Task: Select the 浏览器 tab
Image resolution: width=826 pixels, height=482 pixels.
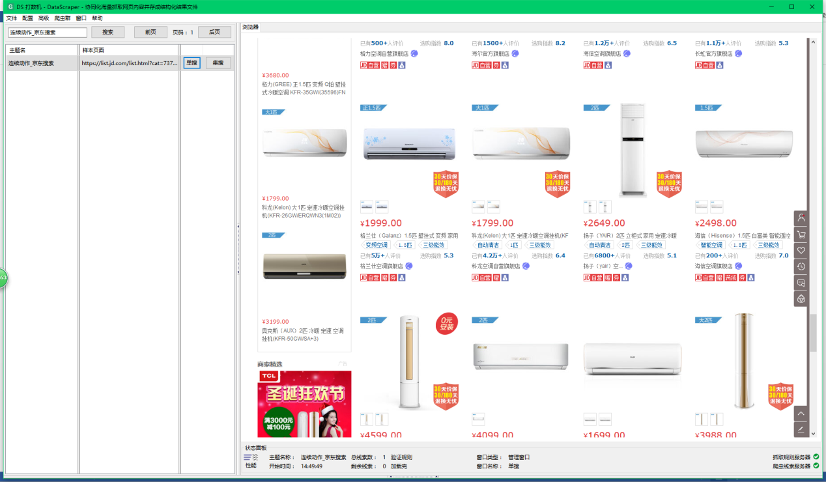Action: pos(250,27)
